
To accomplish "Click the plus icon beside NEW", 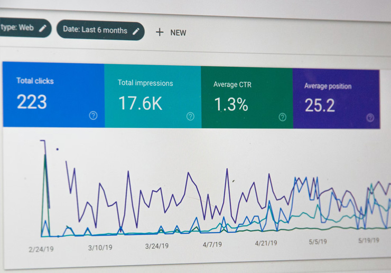I will point(160,32).
